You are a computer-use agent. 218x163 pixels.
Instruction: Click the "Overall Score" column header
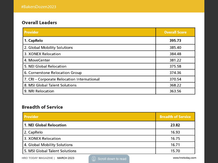pos(175,32)
